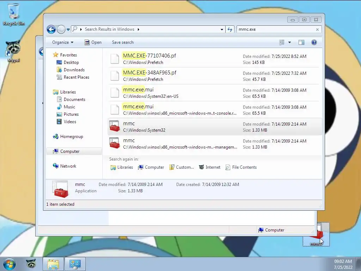Switch to Control Panel taskbar button
This screenshot has height=271, width=361.
[x=75, y=264]
